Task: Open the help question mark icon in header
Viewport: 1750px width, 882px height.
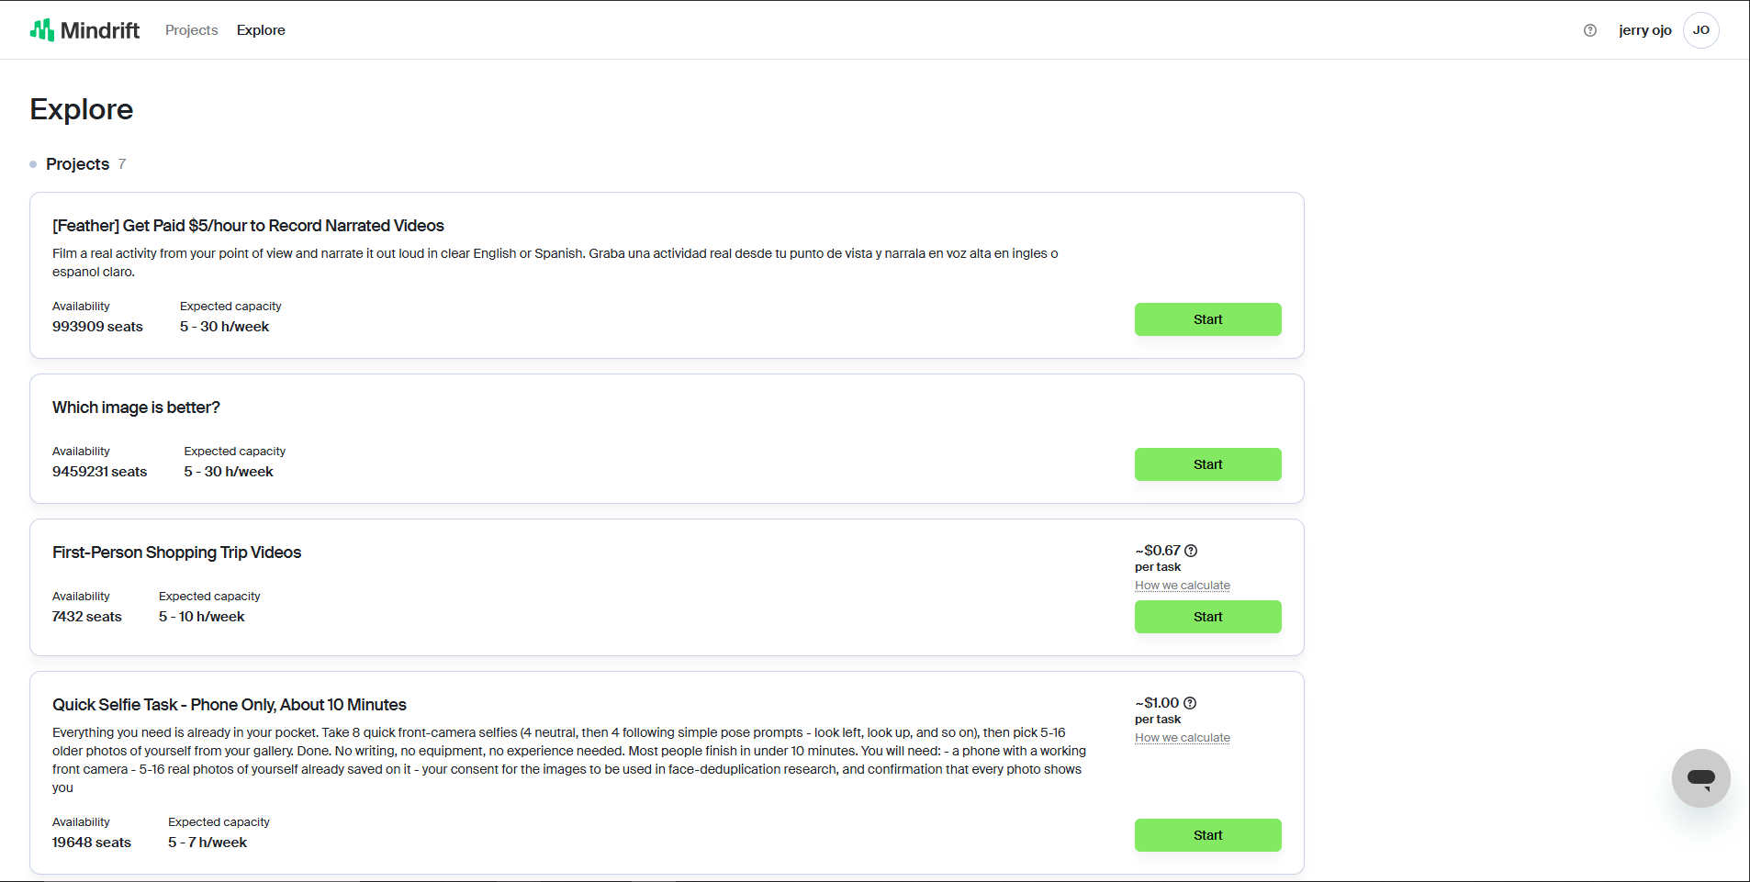Action: coord(1590,30)
